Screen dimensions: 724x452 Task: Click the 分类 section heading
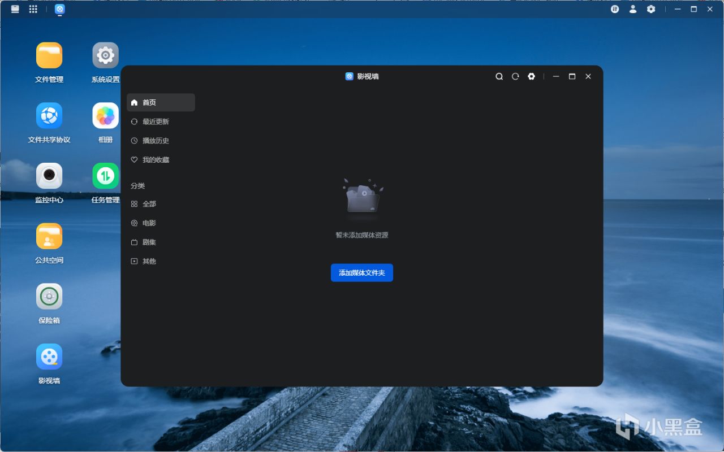point(138,185)
